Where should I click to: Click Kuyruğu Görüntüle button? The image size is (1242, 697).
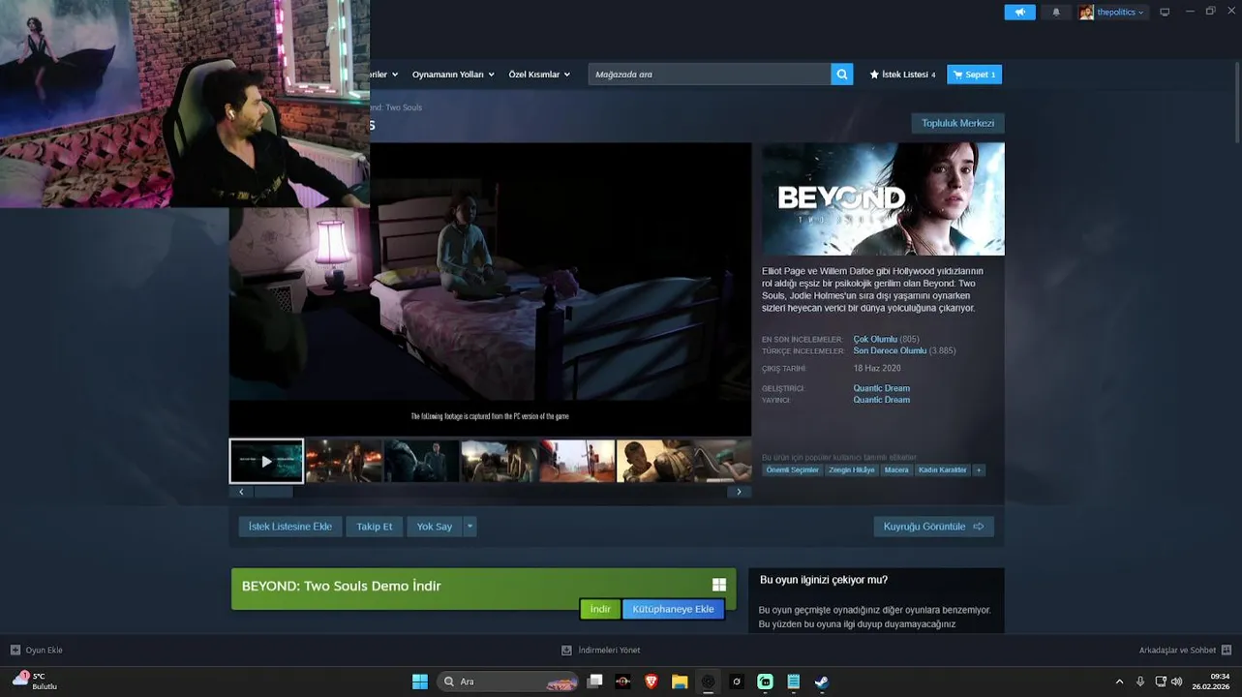point(933,527)
